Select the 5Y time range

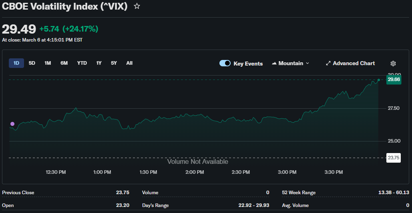click(x=114, y=63)
